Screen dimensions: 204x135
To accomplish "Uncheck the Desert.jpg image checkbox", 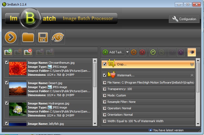I will [x=7, y=82].
